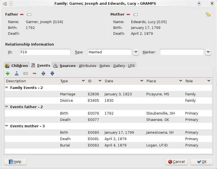Screen dimensions: 217x169
Task: Click the window menu icon in title bar
Action: (x=5, y=4)
